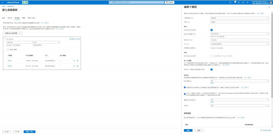Close the Edit subnet panel
273x135 pixels.
click(269, 7)
